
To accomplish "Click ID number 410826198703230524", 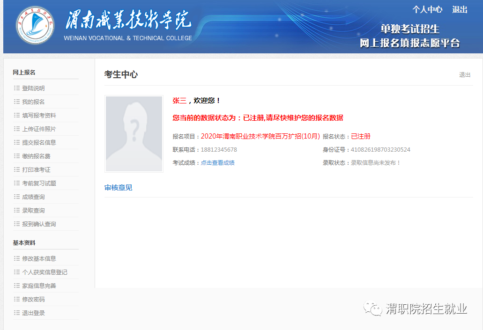I will (x=380, y=150).
